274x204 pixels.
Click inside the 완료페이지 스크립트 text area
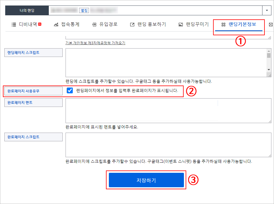click(x=168, y=145)
